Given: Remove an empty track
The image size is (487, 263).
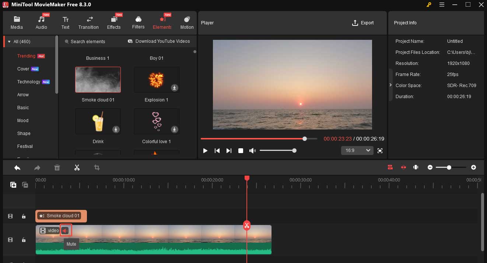Looking at the screenshot, I should click(25, 185).
